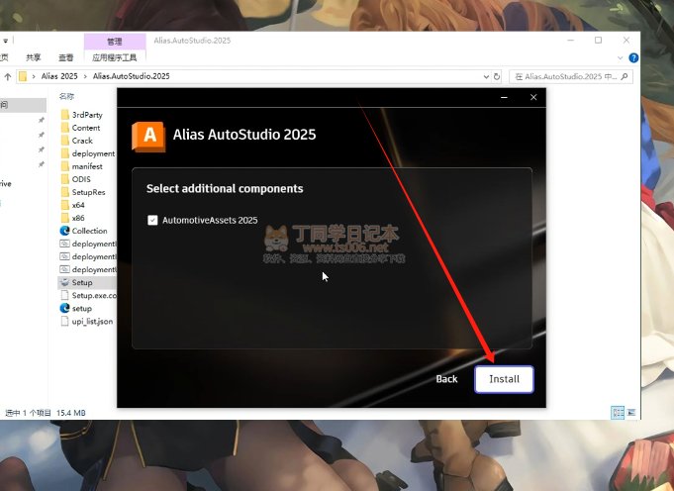This screenshot has height=491, width=674.
Task: Open Explorer help question mark icon
Action: pos(633,57)
